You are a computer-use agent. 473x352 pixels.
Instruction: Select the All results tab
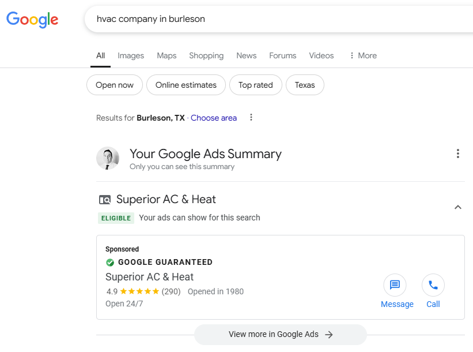(x=100, y=55)
